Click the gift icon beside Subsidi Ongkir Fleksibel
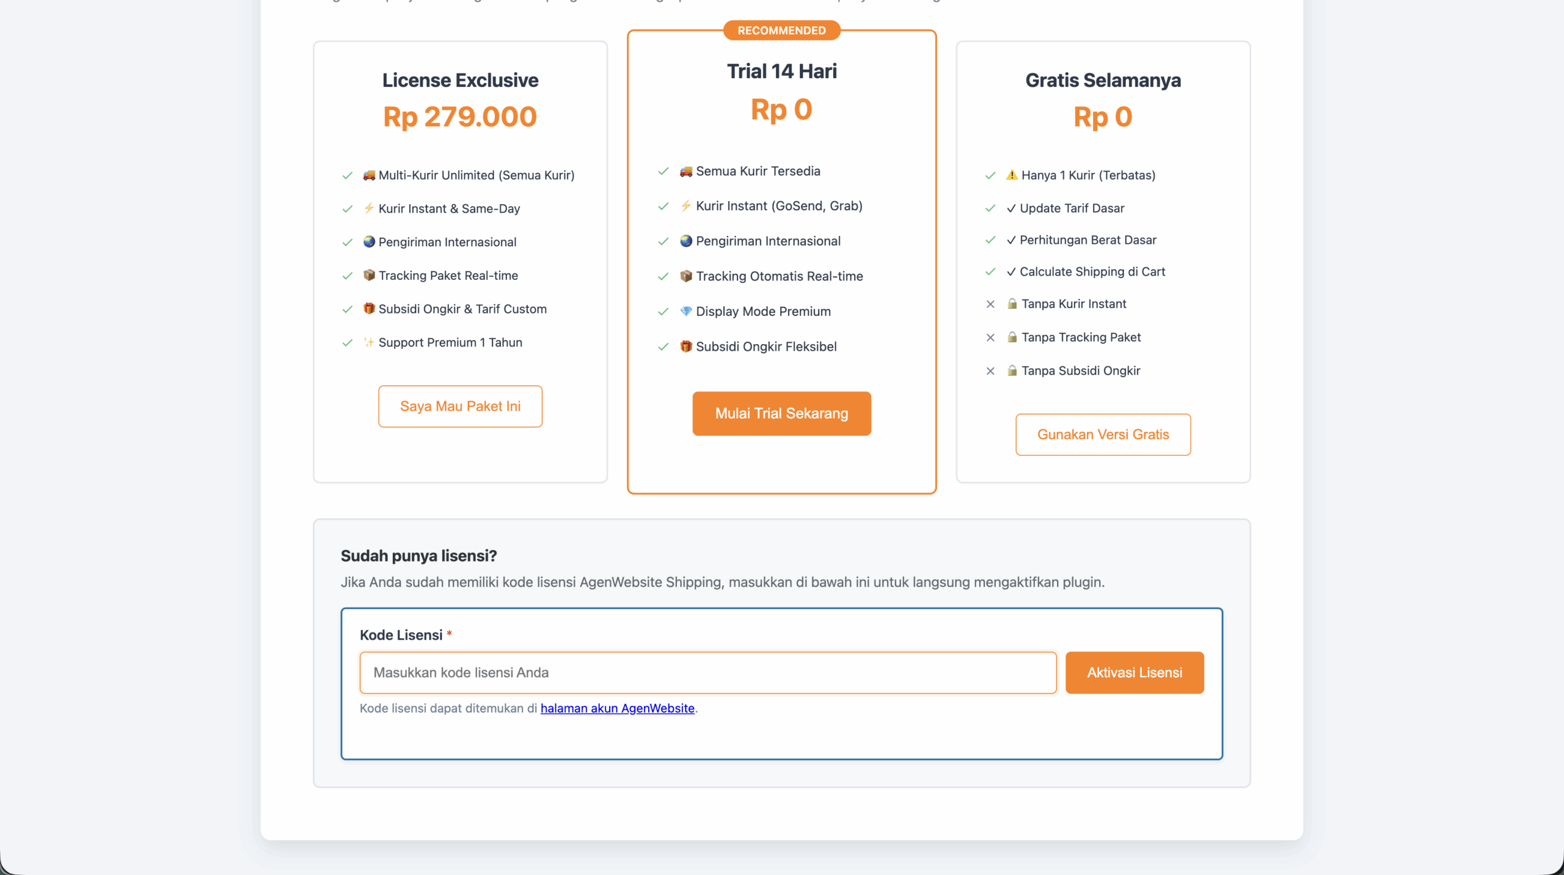1564x875 pixels. tap(686, 346)
